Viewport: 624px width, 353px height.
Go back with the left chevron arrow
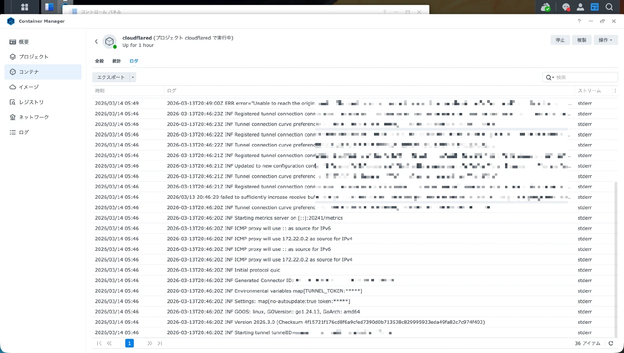96,41
